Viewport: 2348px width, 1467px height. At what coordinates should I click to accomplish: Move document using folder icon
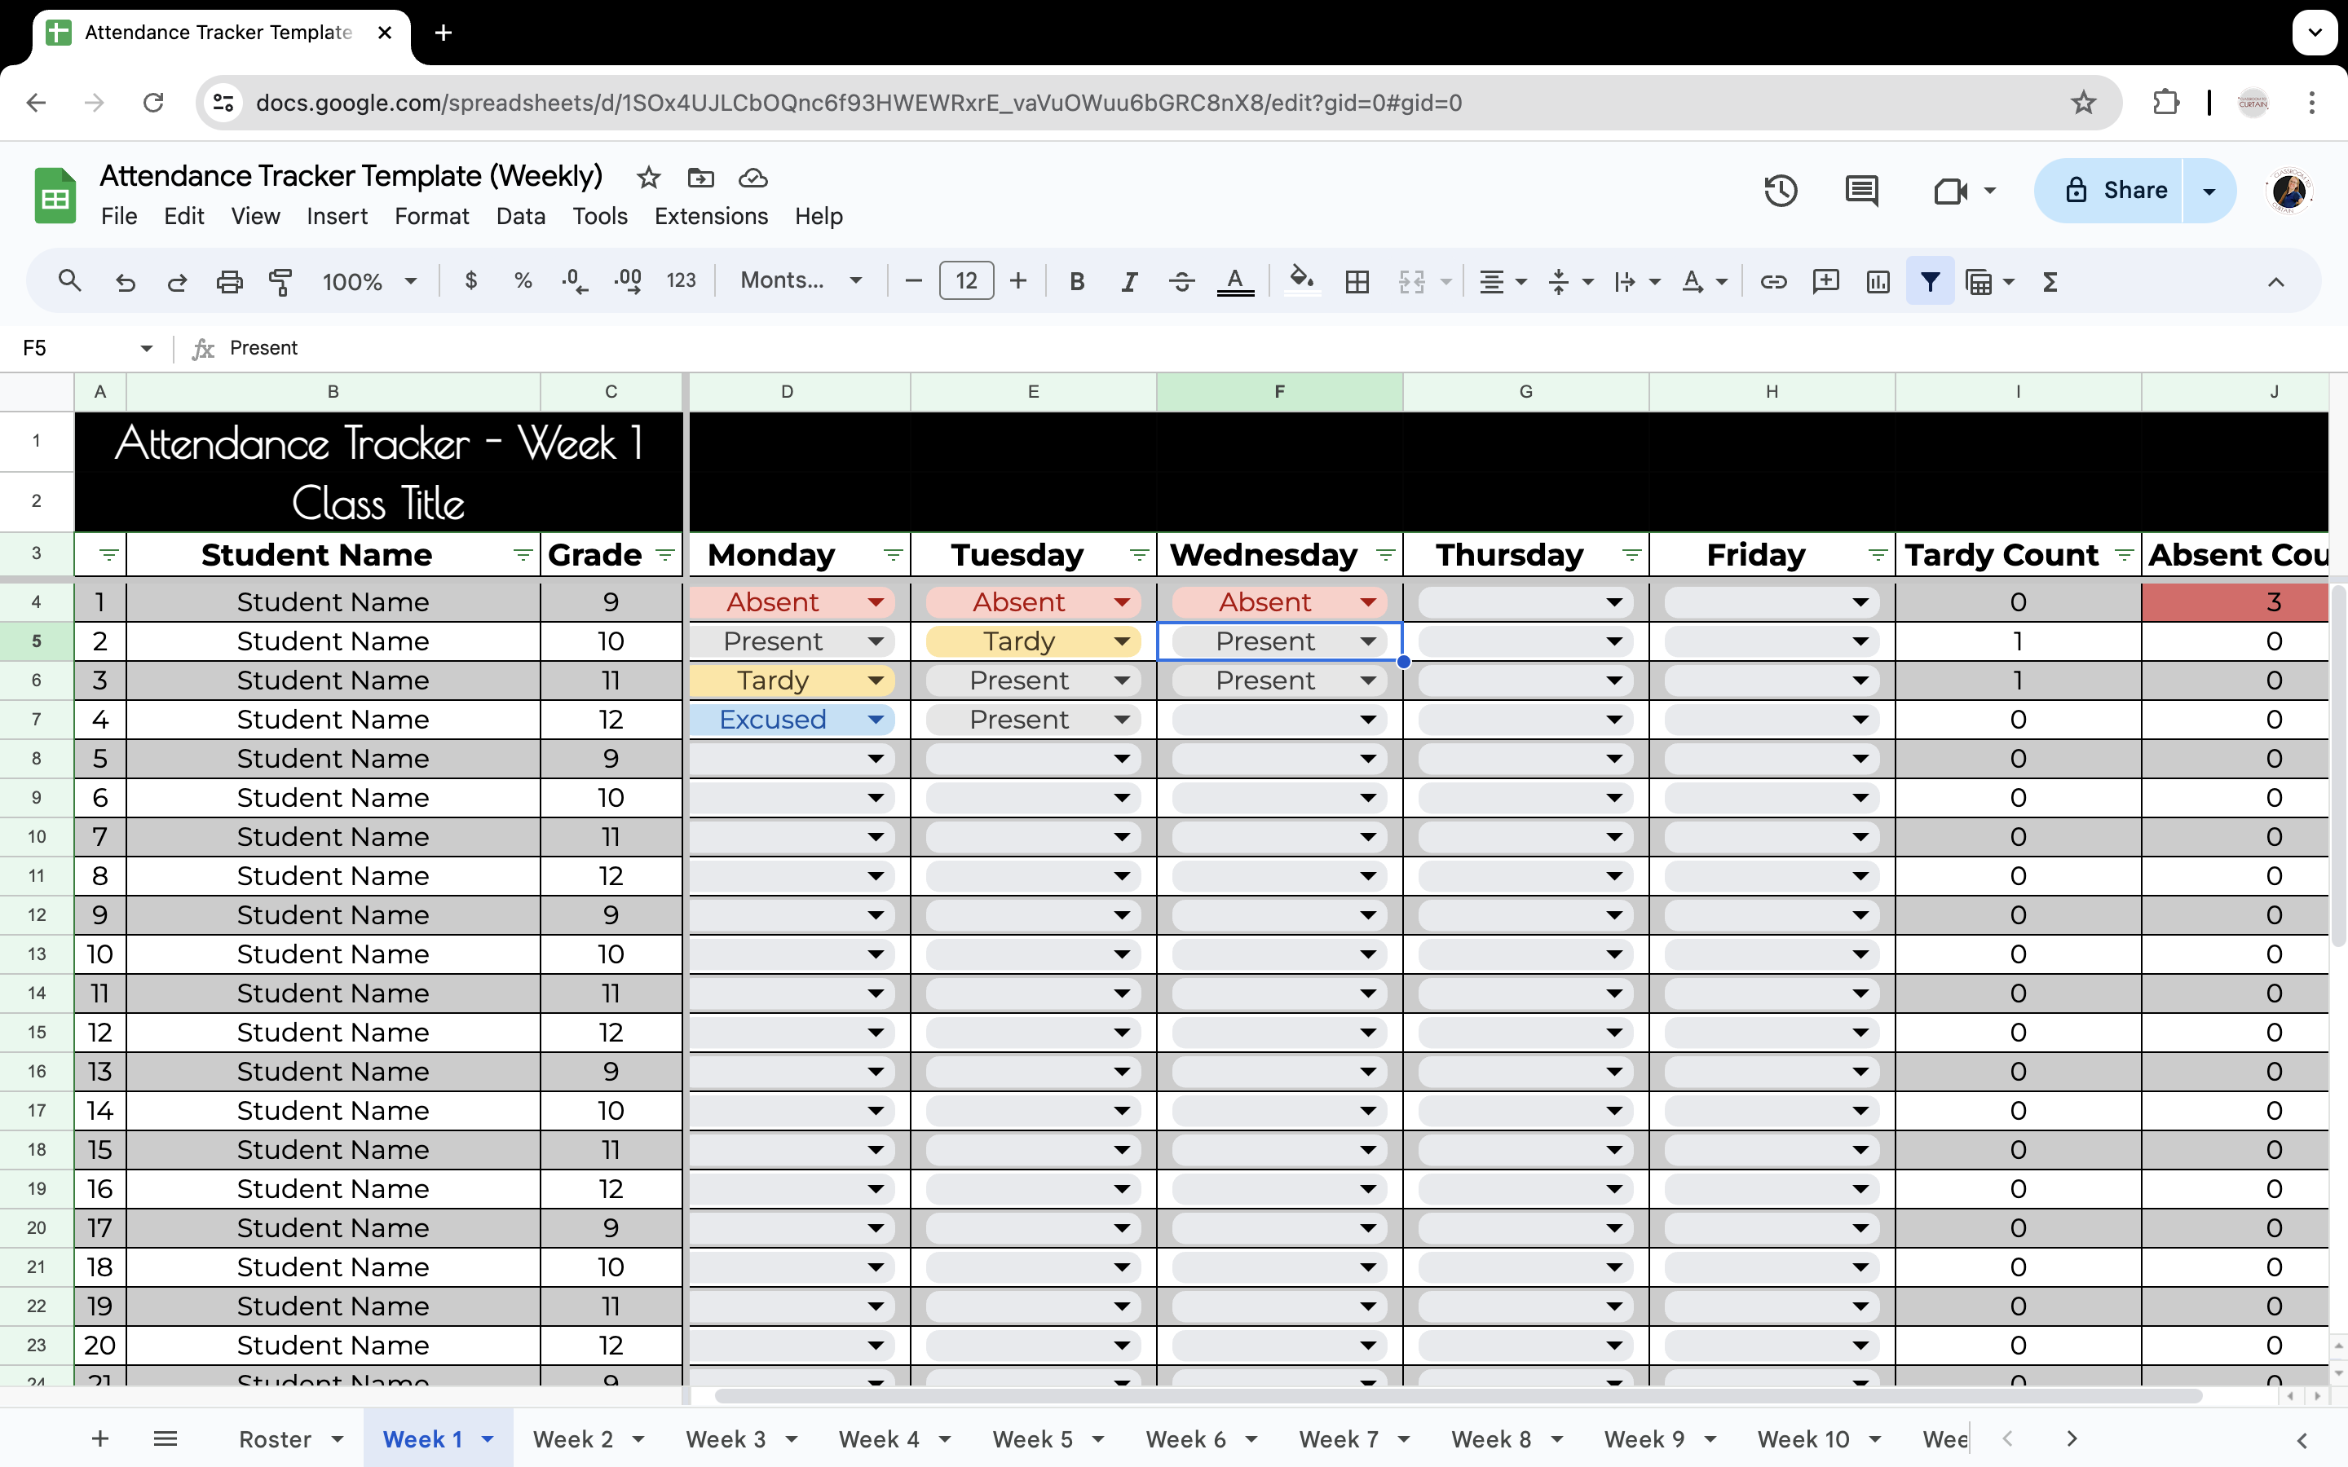click(700, 178)
